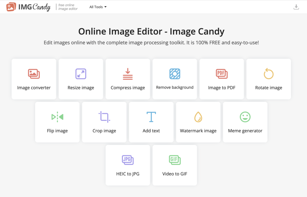307x197 pixels.
Task: Open the Remove background label
Action: tap(175, 87)
